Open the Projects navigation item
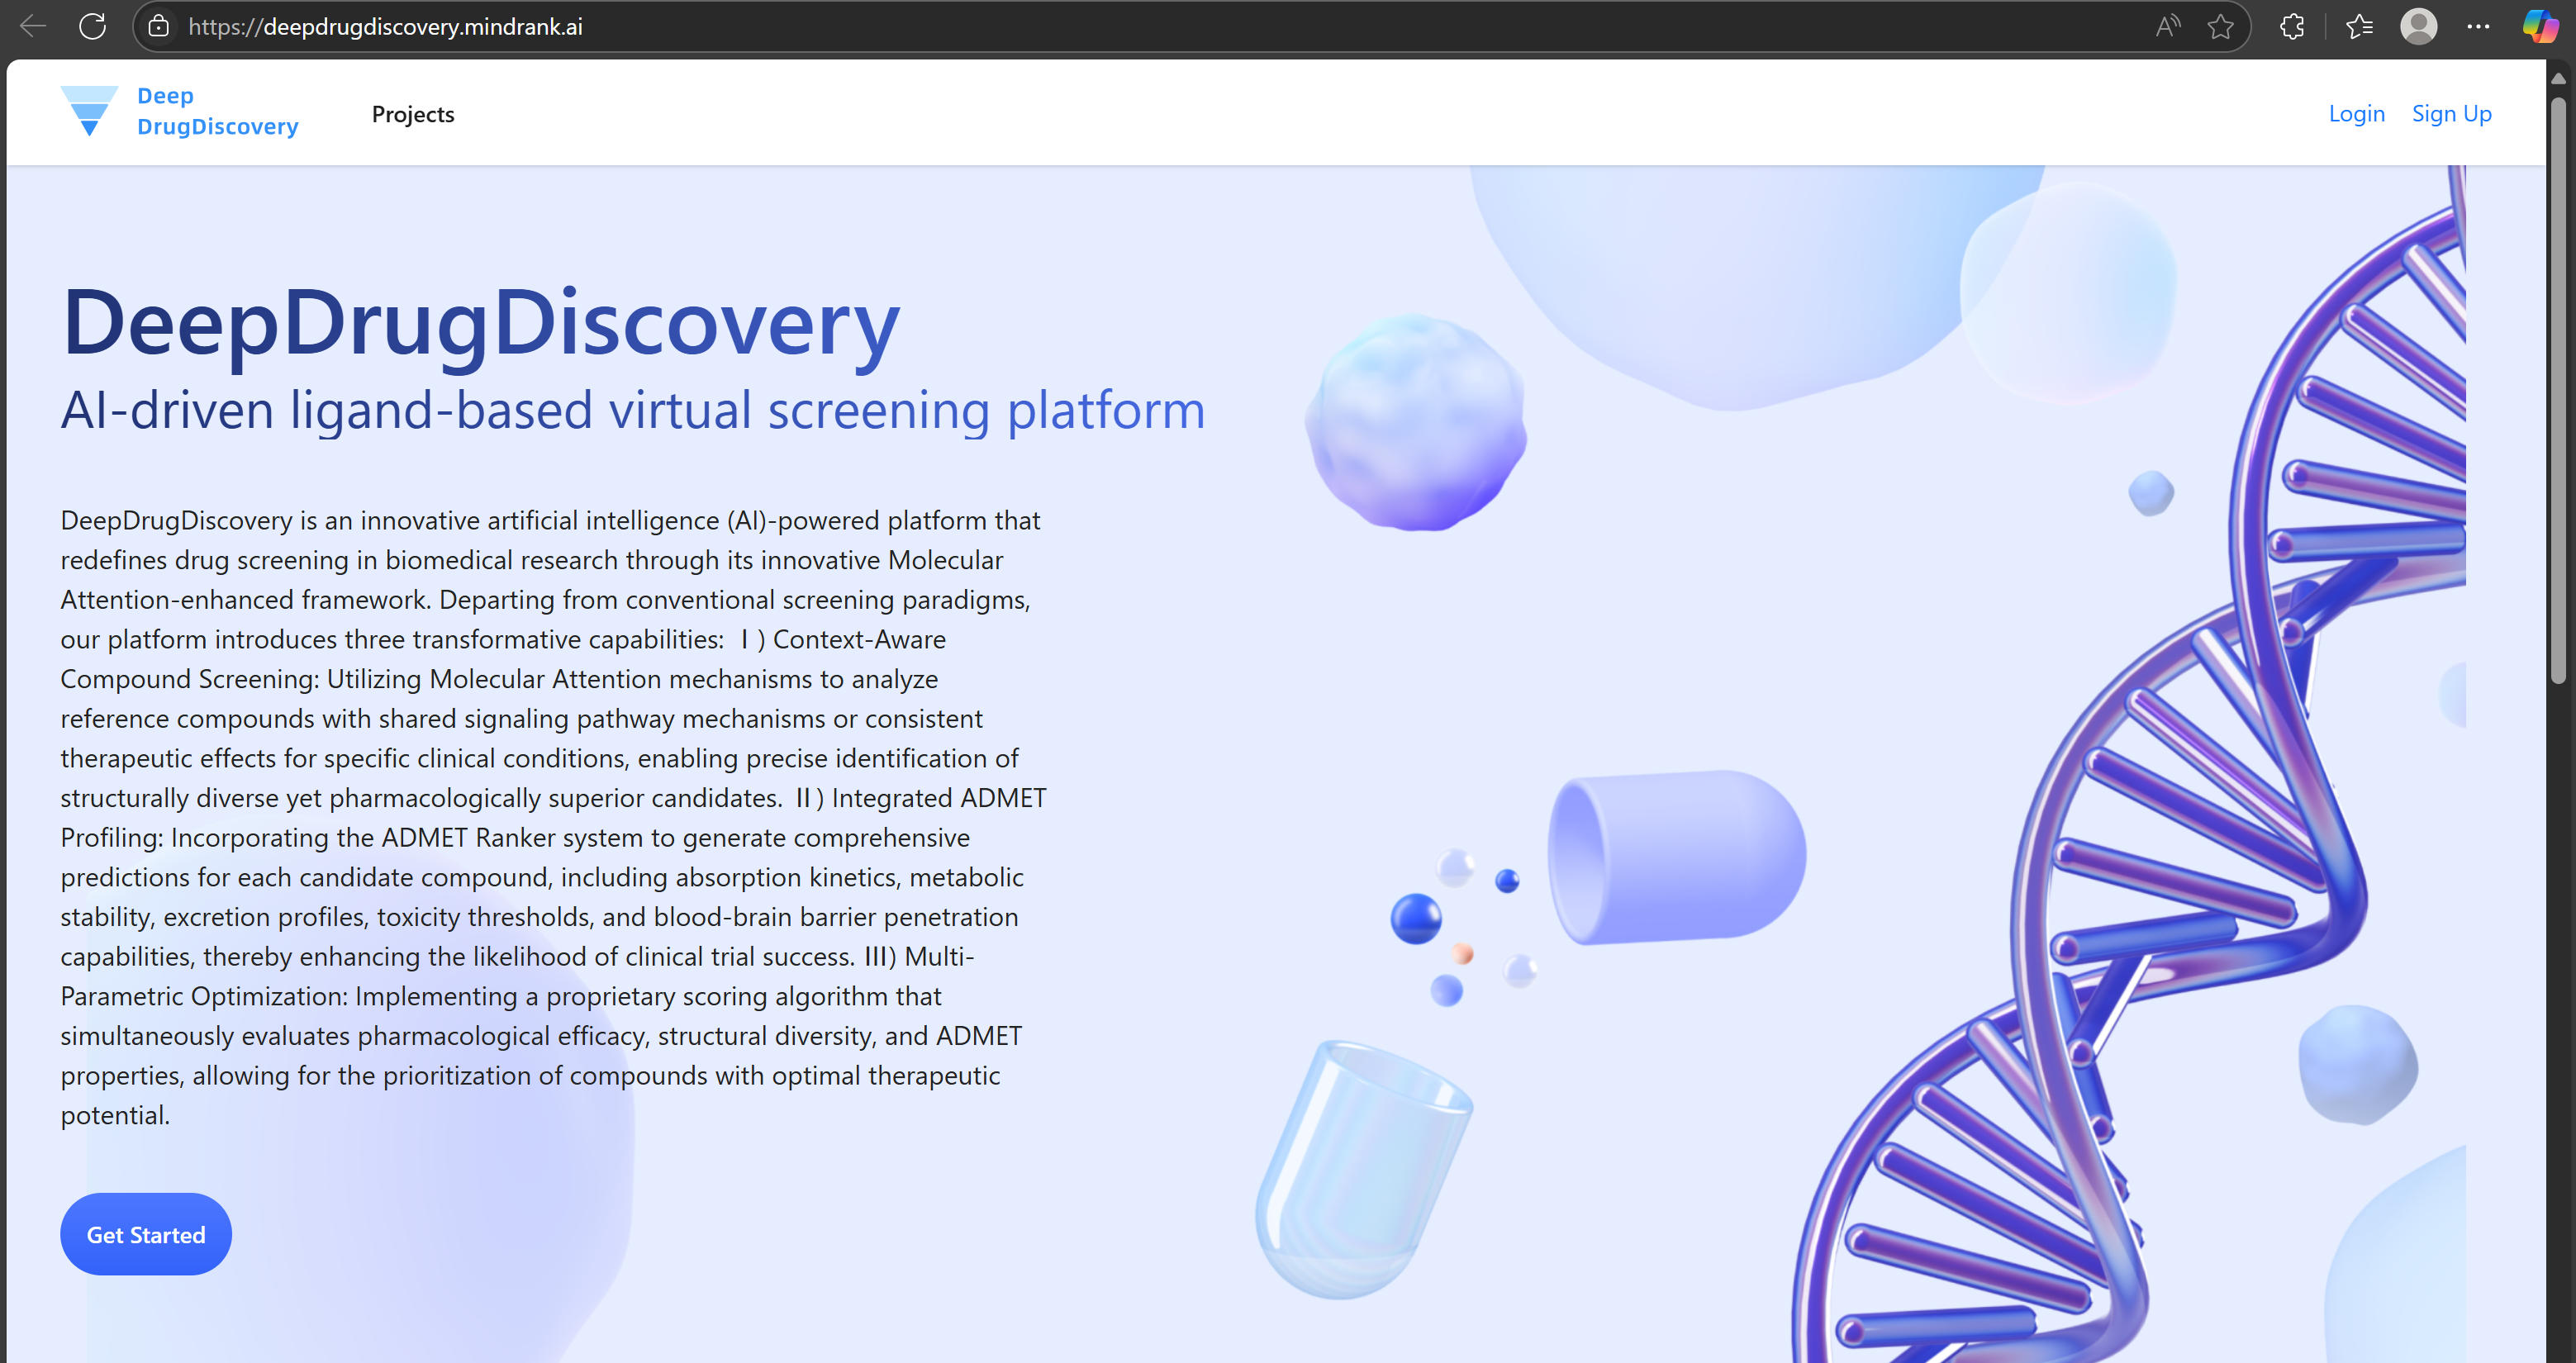2576x1363 pixels. [x=412, y=114]
